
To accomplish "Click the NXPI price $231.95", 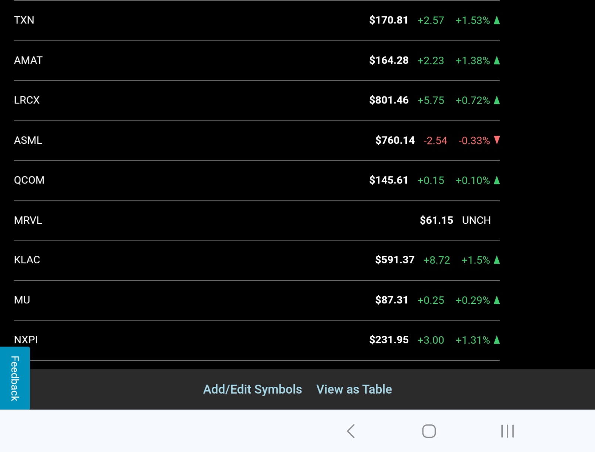I will [389, 340].
